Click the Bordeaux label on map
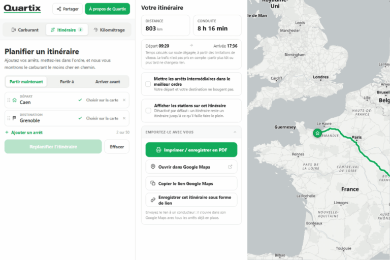Viewport: 390px width, 260px height. click(x=314, y=223)
